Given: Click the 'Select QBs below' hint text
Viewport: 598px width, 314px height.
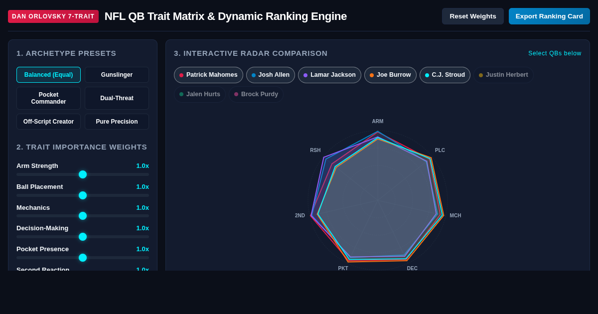Looking at the screenshot, I should tap(555, 53).
